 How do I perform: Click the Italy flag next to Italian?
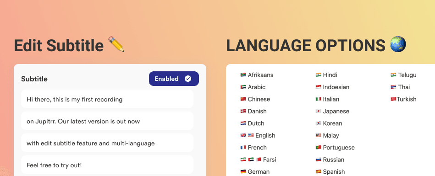pyautogui.click(x=318, y=99)
